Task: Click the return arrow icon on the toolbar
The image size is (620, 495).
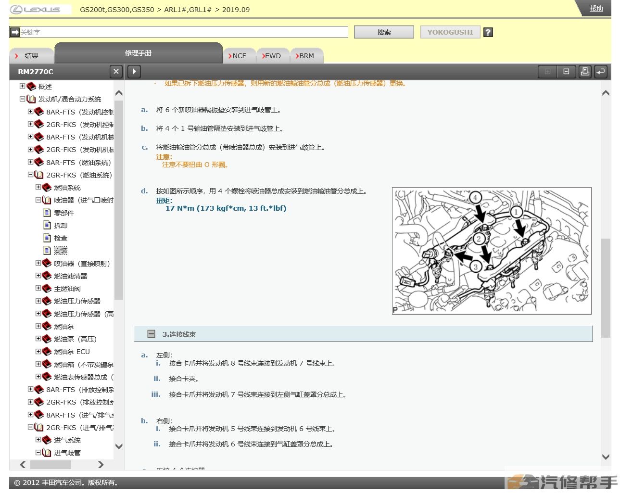Action: coord(601,71)
